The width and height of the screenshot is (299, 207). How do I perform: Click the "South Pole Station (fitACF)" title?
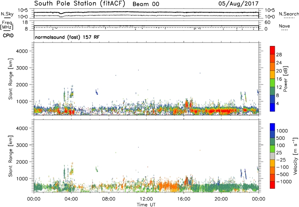tap(80, 4)
